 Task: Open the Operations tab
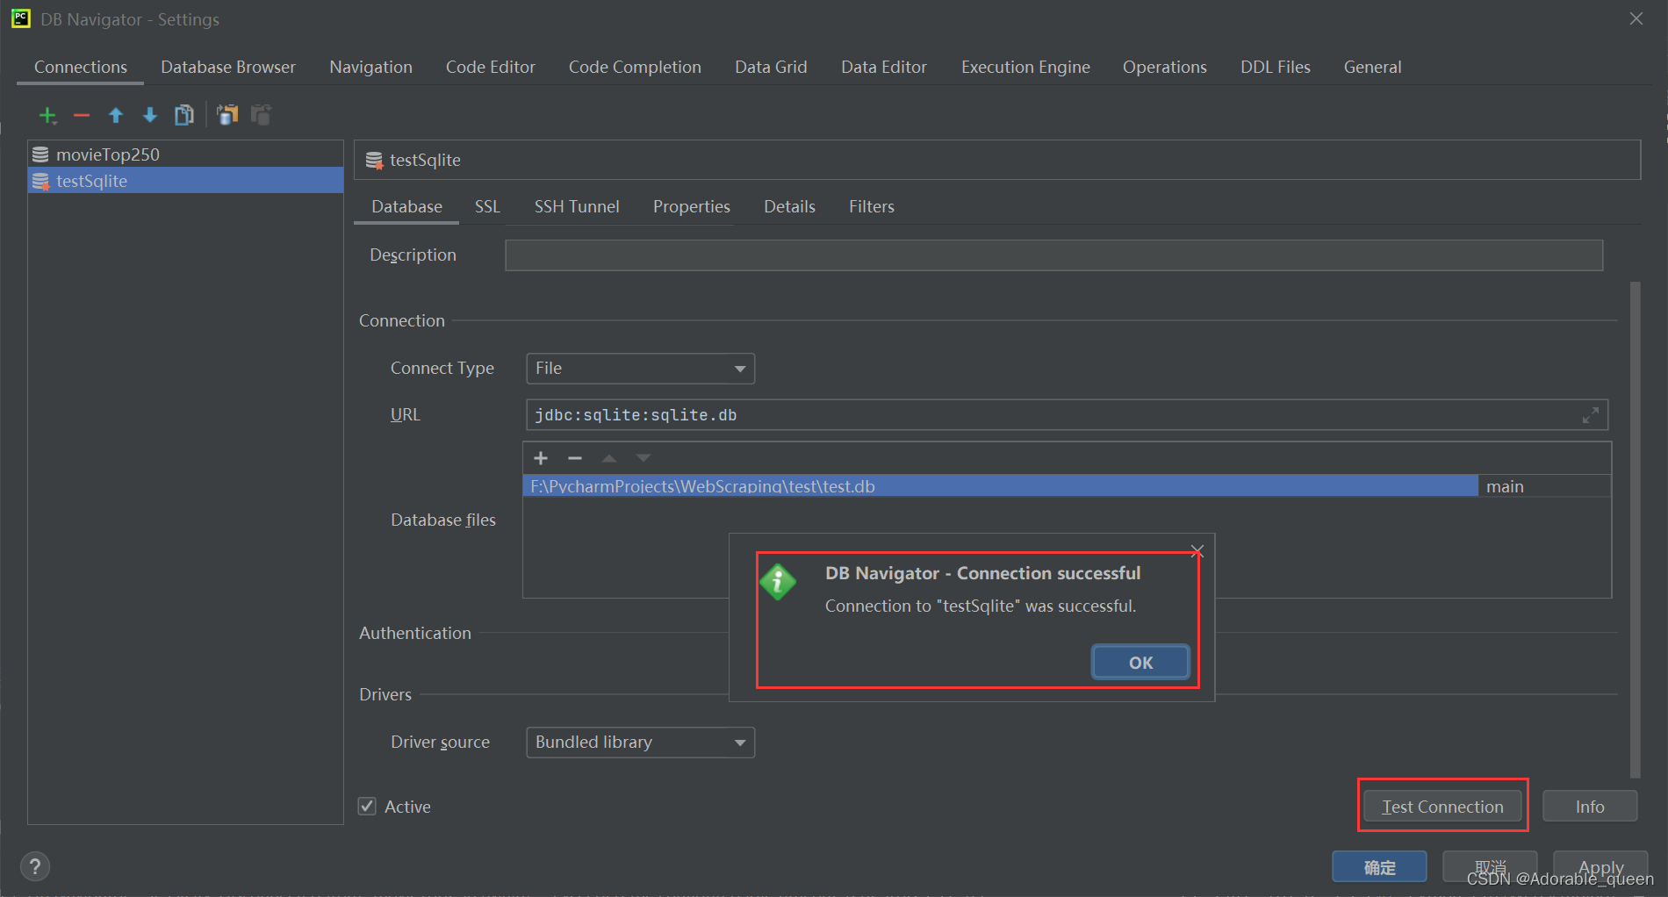pos(1164,67)
